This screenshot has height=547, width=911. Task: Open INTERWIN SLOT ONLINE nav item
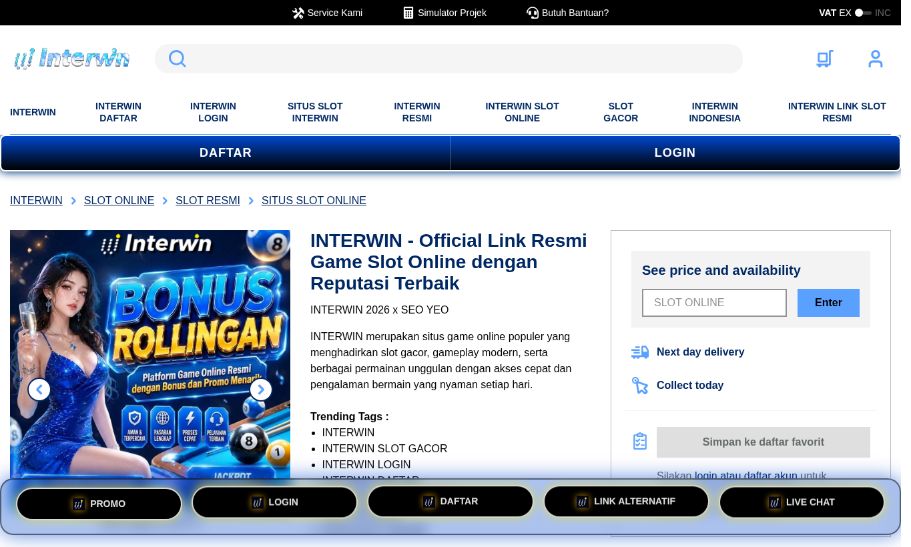(x=522, y=112)
